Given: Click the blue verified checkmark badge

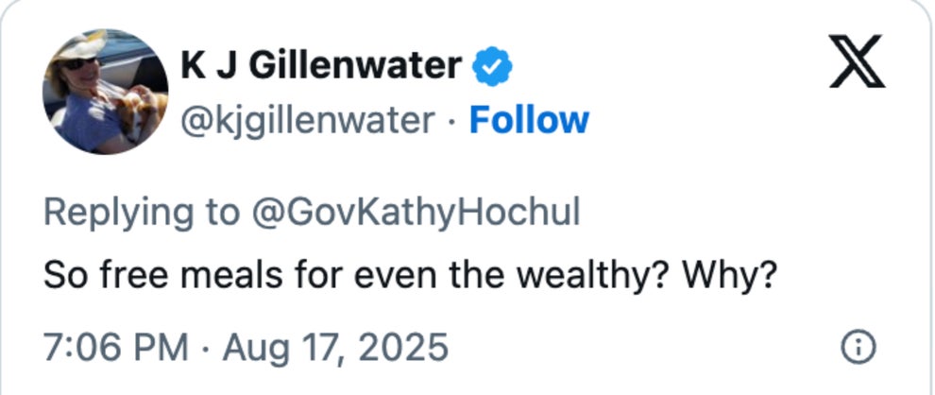Looking at the screenshot, I should coord(491,65).
